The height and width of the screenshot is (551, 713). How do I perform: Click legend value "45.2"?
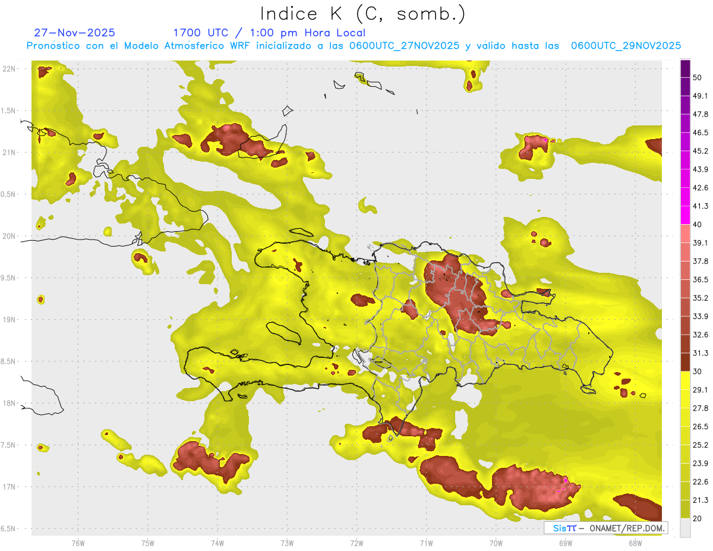pyautogui.click(x=701, y=151)
